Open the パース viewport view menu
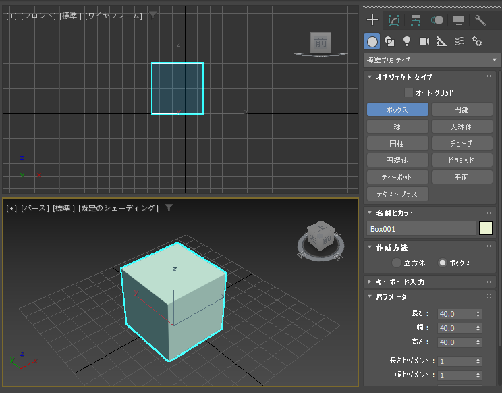This screenshot has width=502, height=393. tap(35, 208)
